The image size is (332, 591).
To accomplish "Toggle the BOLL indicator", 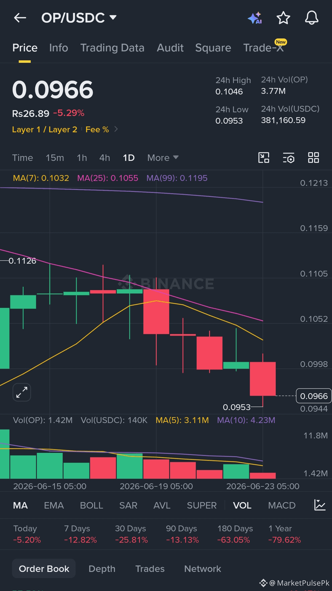I will [x=91, y=505].
